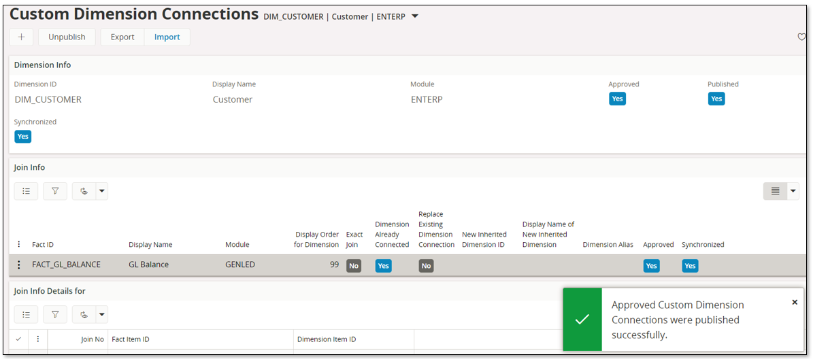Open Join Info Details filter icon

coord(55,315)
